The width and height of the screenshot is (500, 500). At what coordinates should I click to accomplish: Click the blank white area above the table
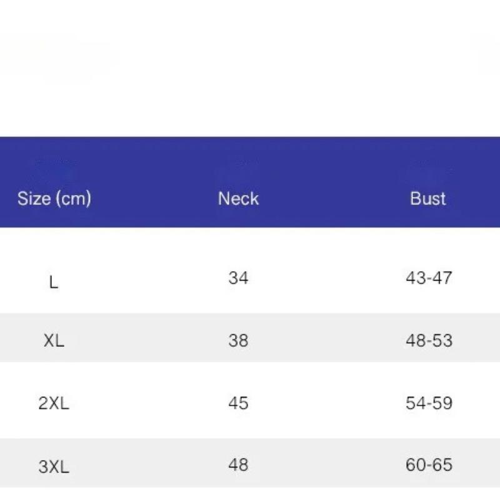pyautogui.click(x=250, y=69)
